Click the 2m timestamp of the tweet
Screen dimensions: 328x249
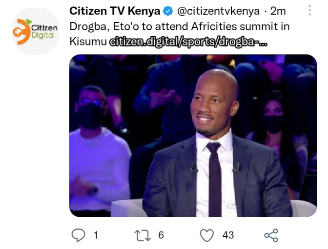point(278,11)
